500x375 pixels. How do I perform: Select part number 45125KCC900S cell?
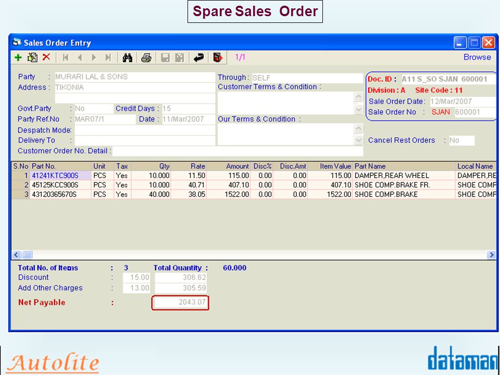(x=60, y=185)
